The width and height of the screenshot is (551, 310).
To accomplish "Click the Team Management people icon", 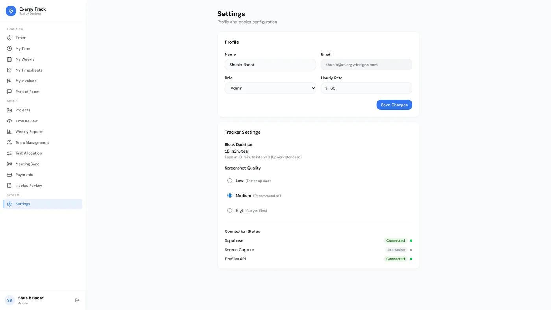I will [9, 142].
